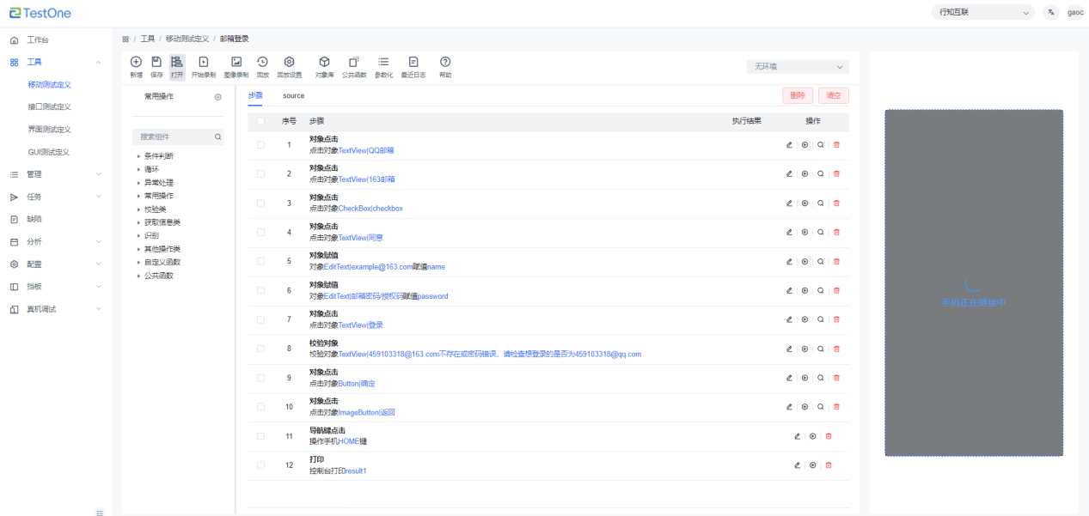Expand the 管理 sidebar menu
The width and height of the screenshot is (1089, 516).
click(x=56, y=174)
